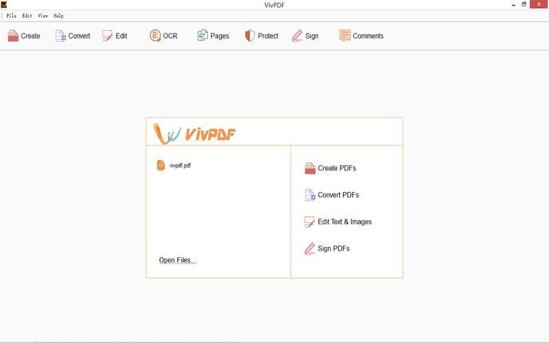Close the VivPDF window

point(539,4)
